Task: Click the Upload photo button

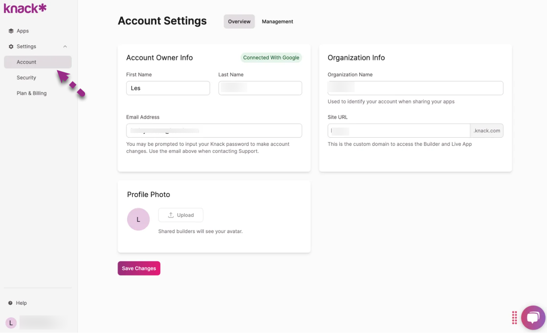Action: (x=181, y=215)
